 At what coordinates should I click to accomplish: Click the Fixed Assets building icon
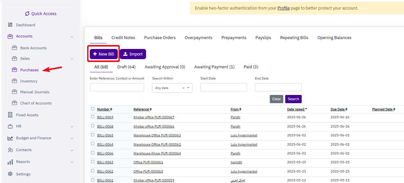(10, 115)
